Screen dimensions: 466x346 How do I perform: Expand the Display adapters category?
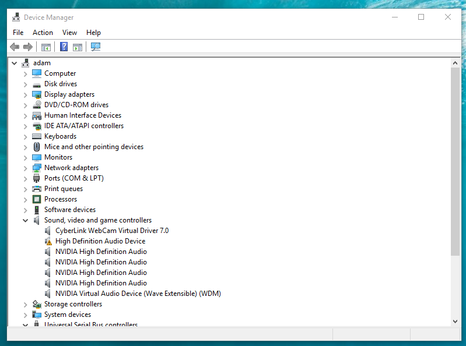point(25,95)
